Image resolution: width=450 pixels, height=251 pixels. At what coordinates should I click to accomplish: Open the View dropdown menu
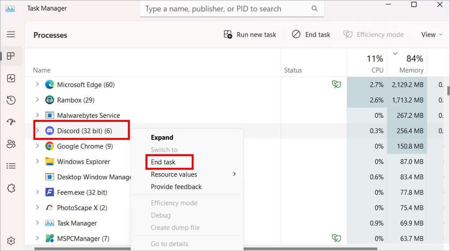coord(432,35)
